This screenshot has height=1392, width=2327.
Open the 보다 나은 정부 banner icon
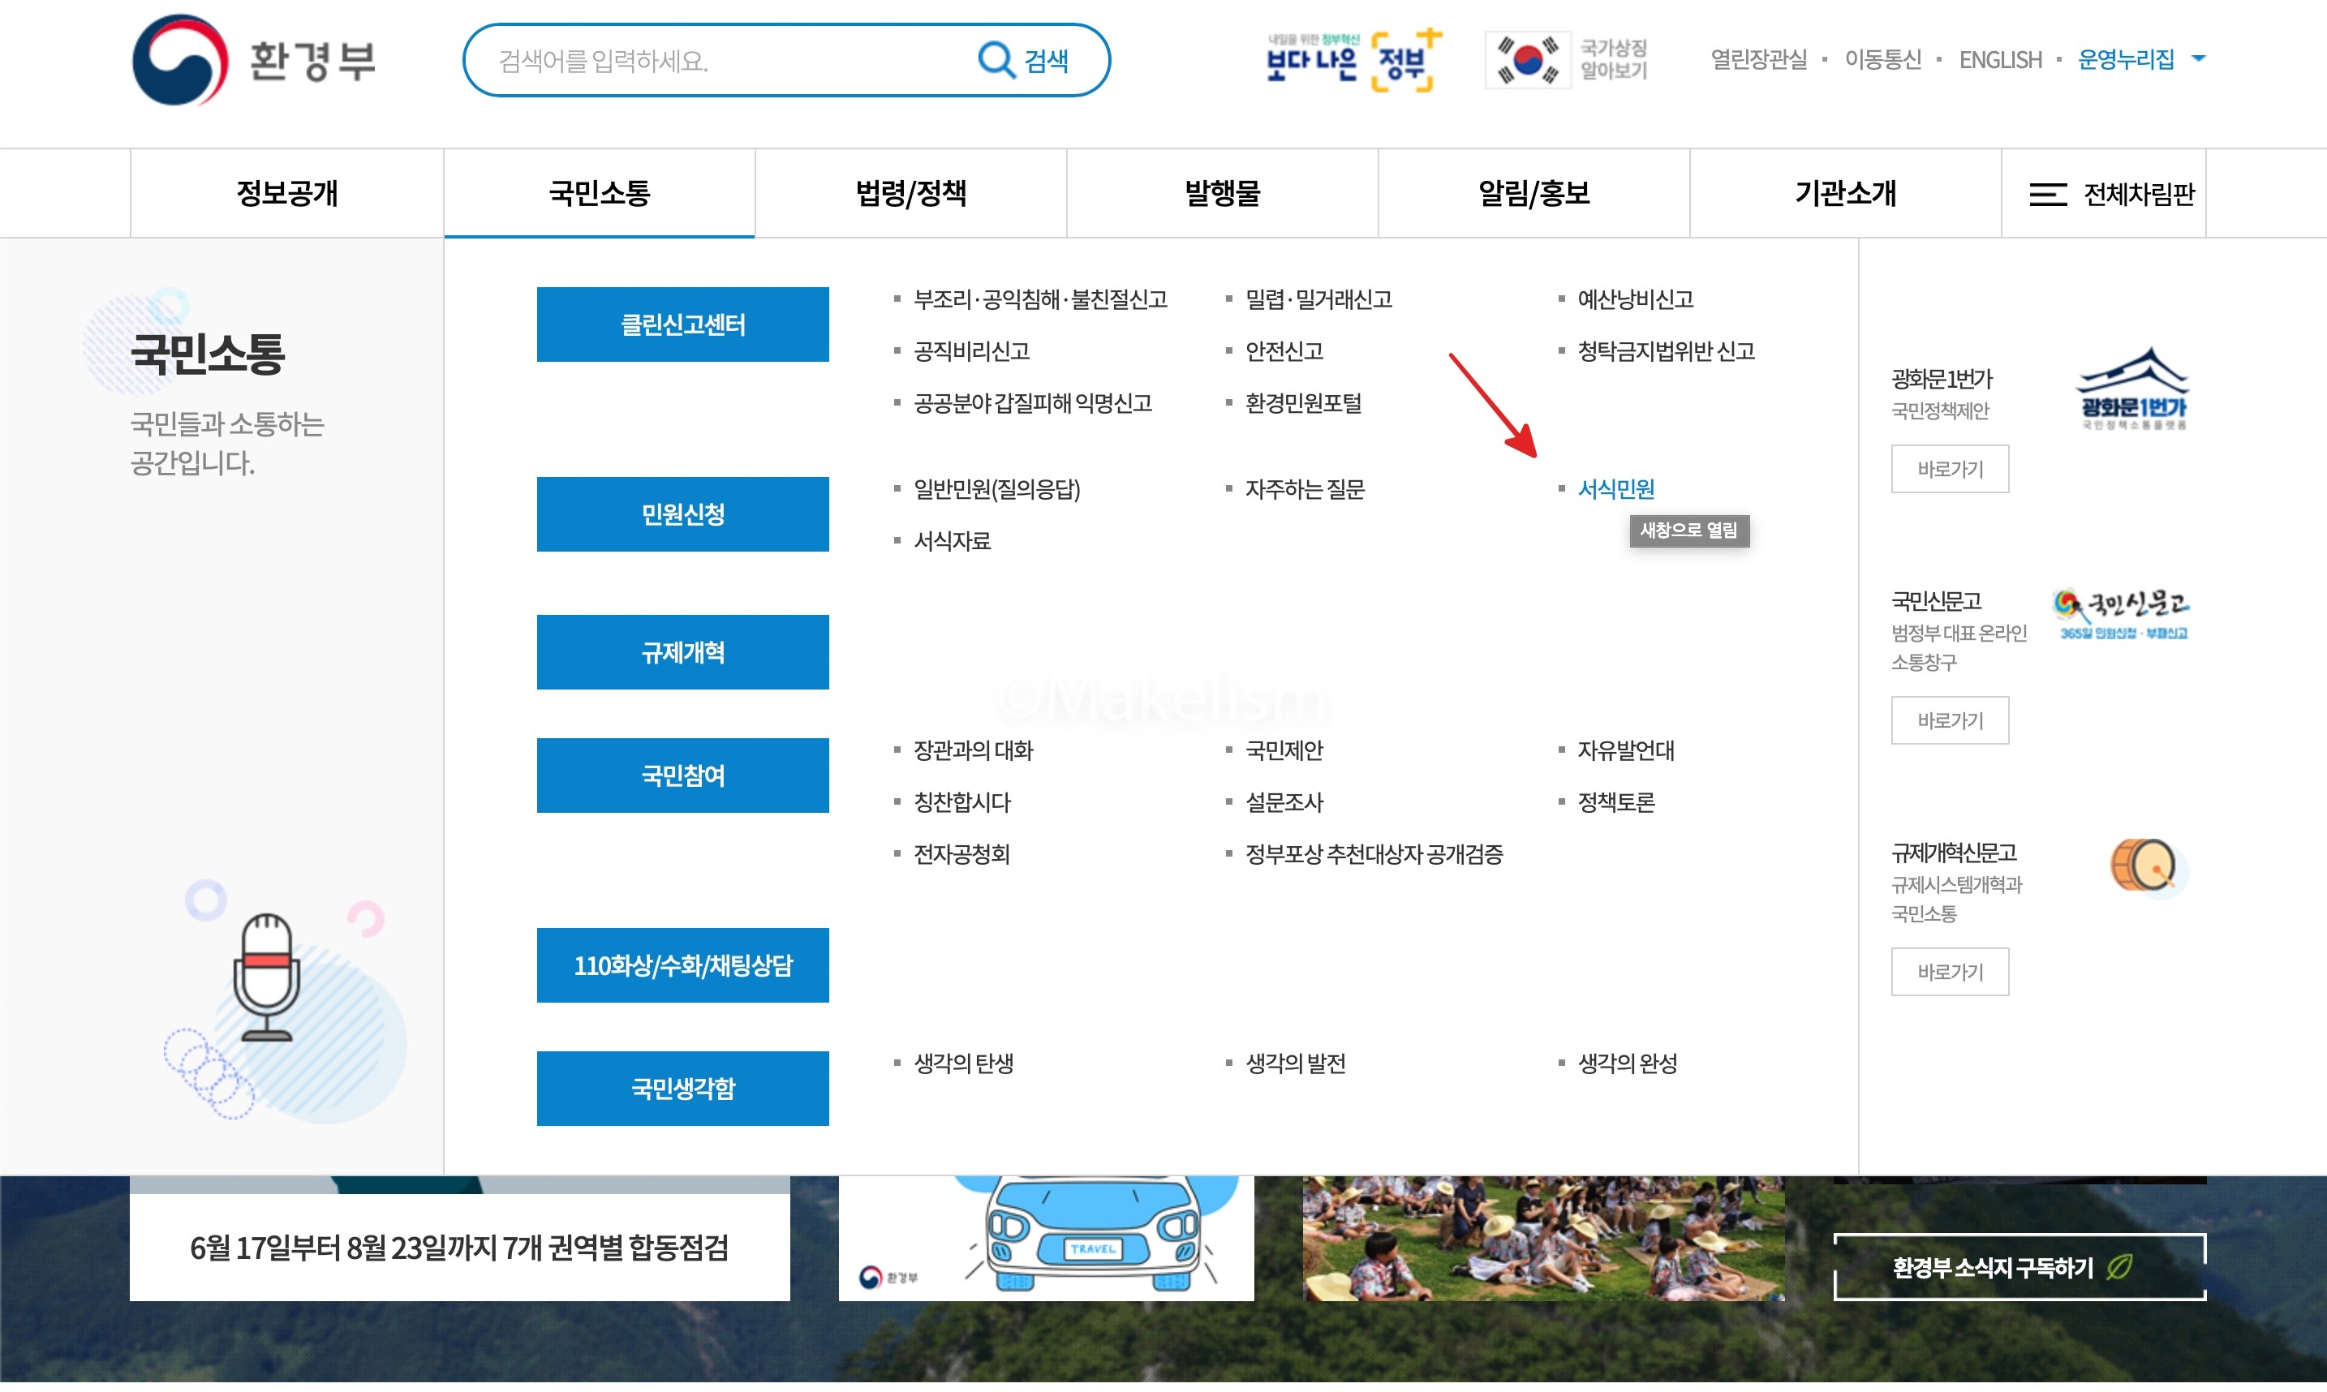tap(1352, 60)
